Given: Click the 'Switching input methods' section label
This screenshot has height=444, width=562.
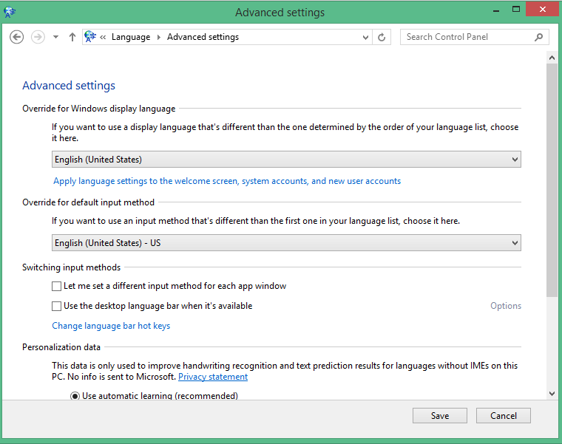Looking at the screenshot, I should [x=71, y=267].
